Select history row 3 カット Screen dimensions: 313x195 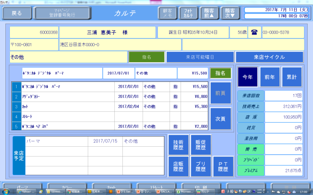click(x=110, y=106)
